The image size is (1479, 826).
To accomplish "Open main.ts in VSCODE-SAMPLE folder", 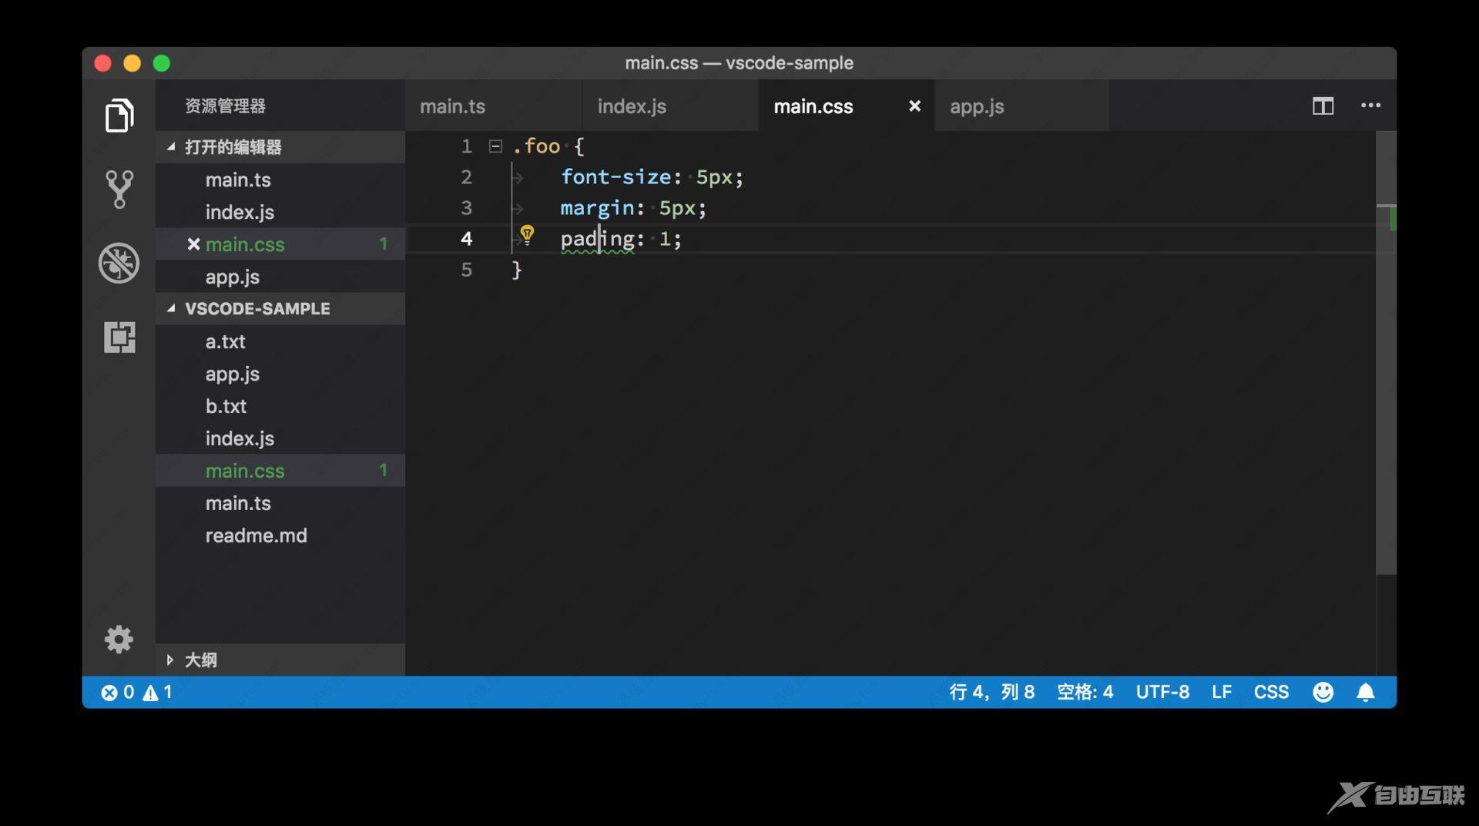I will tap(280, 503).
